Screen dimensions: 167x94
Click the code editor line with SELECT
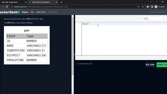[124, 24]
